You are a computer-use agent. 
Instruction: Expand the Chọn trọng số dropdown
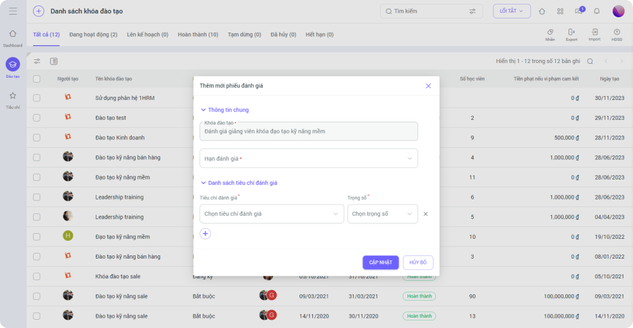(x=382, y=214)
